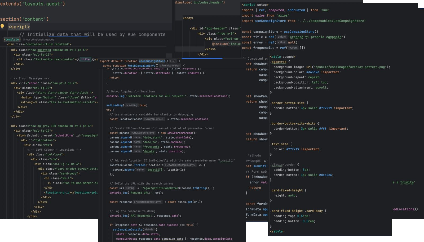Select the highlighted title variable in h1
Image resolution: width=424 pixels, height=242 pixels.
tap(85, 59)
